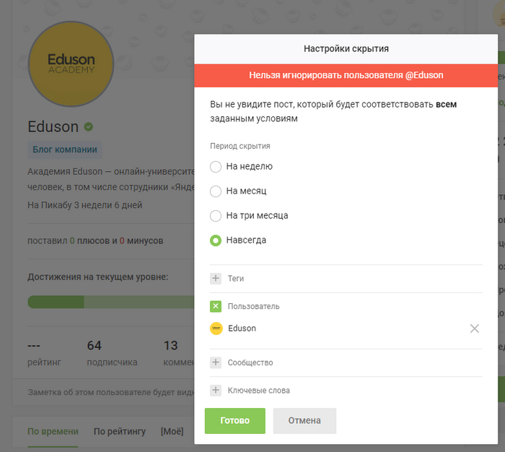Viewport: 505px width, 452px height.
Task: Click the verified checkmark badge next to Eduson
Action: pos(89,127)
